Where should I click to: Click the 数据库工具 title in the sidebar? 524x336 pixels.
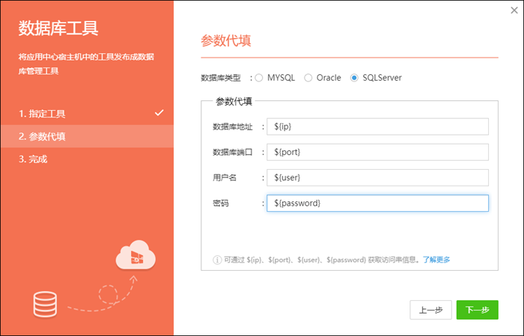[x=58, y=29]
